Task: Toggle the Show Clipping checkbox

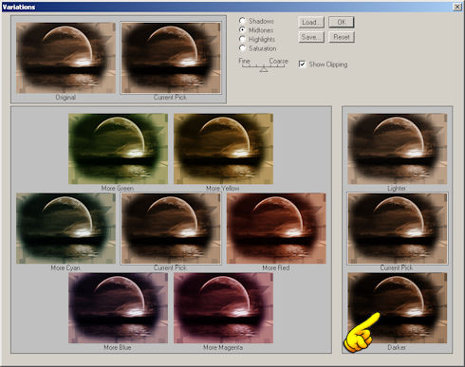Action: click(302, 64)
